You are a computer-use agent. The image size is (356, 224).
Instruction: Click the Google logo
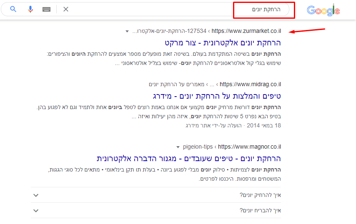(323, 10)
